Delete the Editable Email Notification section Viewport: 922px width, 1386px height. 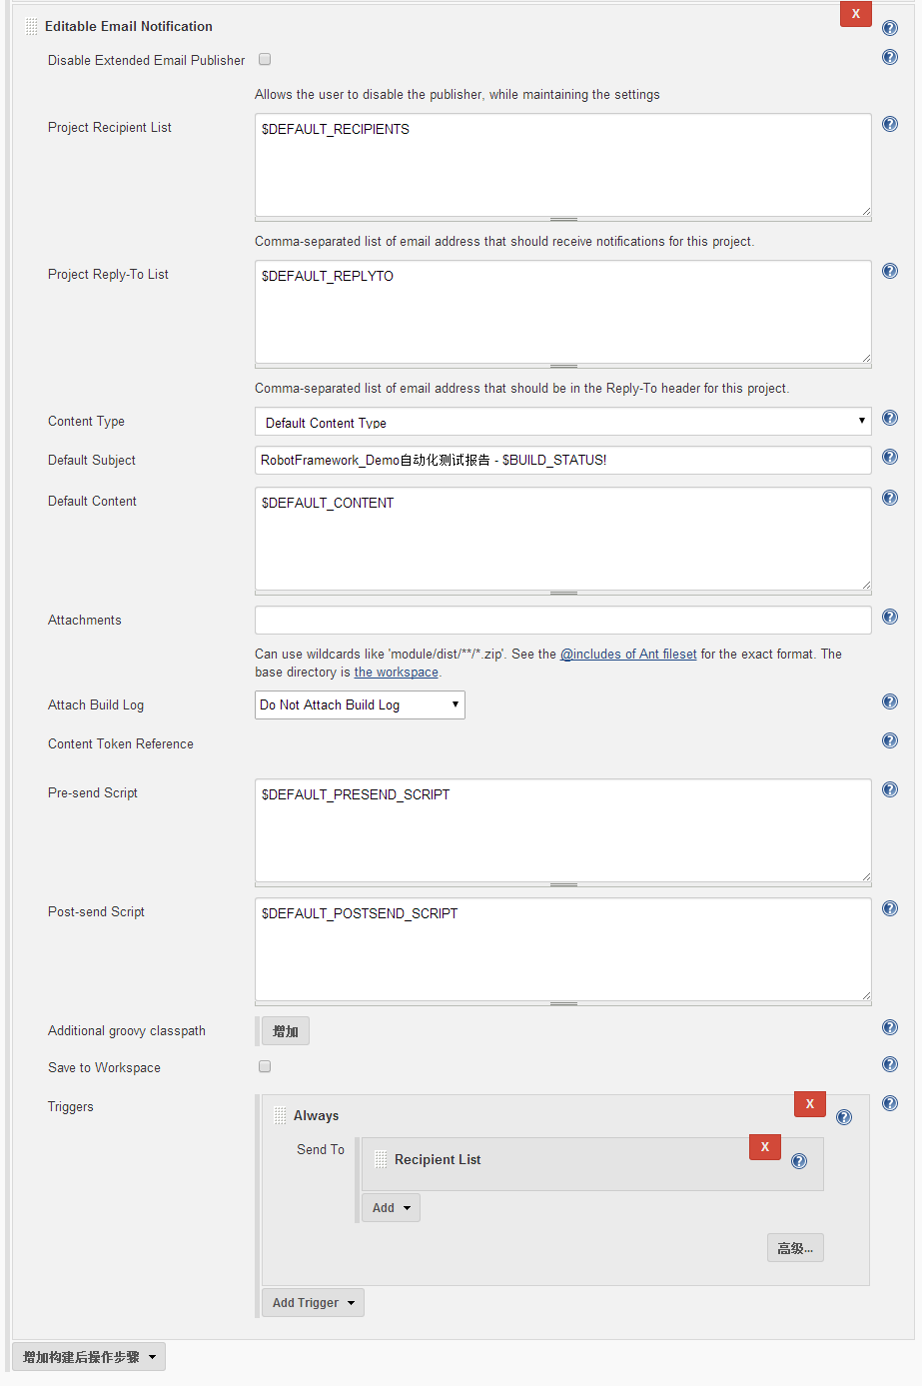click(x=856, y=14)
